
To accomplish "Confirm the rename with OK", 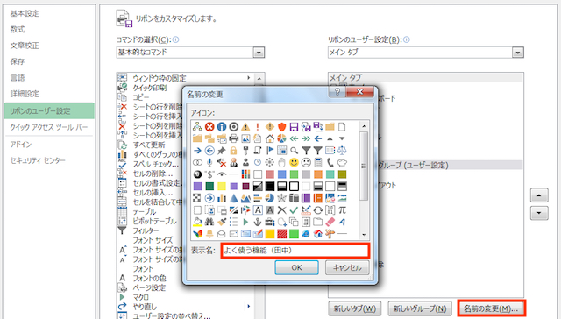I will point(296,267).
